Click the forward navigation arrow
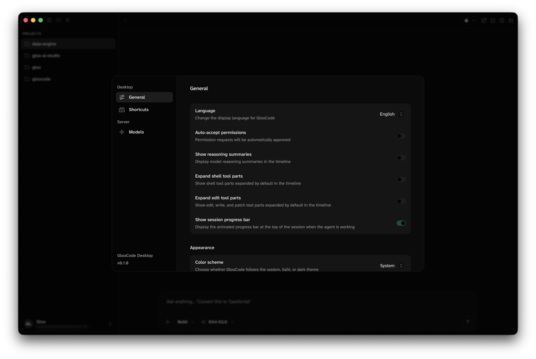This screenshot has width=536, height=359. [x=133, y=20]
